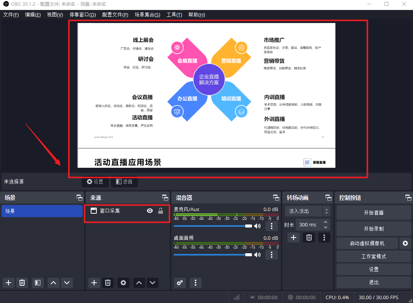
Task: Open the 场景集合 menu
Action: (x=147, y=15)
